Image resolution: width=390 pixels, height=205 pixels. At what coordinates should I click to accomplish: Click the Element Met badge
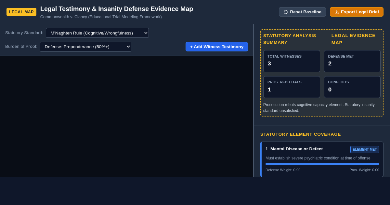pos(365,149)
